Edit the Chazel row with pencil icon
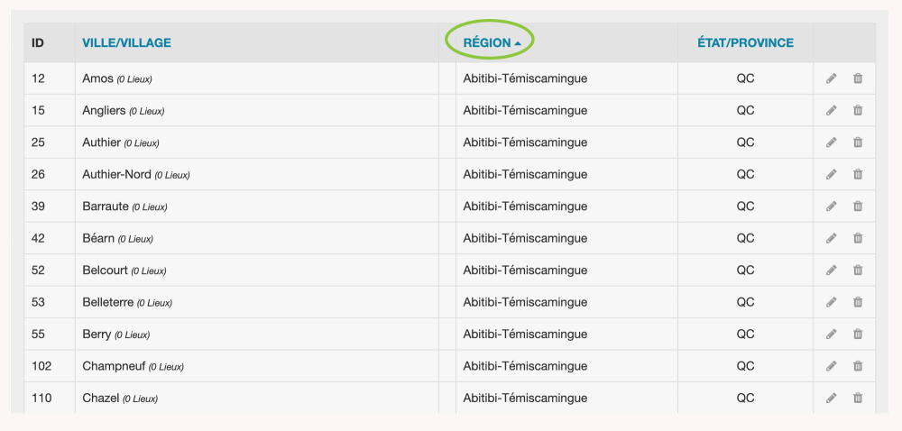902x431 pixels. tap(832, 399)
